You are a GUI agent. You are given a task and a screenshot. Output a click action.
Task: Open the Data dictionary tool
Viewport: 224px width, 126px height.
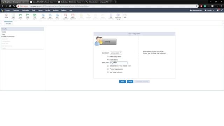coord(111,16)
